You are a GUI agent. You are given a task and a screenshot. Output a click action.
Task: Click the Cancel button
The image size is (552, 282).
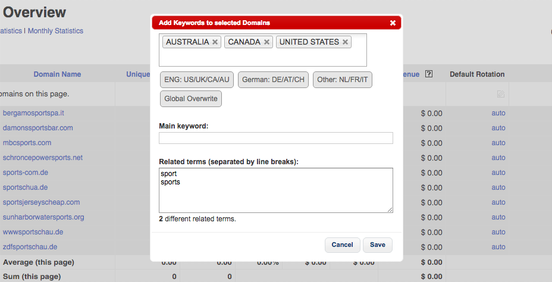pos(342,245)
